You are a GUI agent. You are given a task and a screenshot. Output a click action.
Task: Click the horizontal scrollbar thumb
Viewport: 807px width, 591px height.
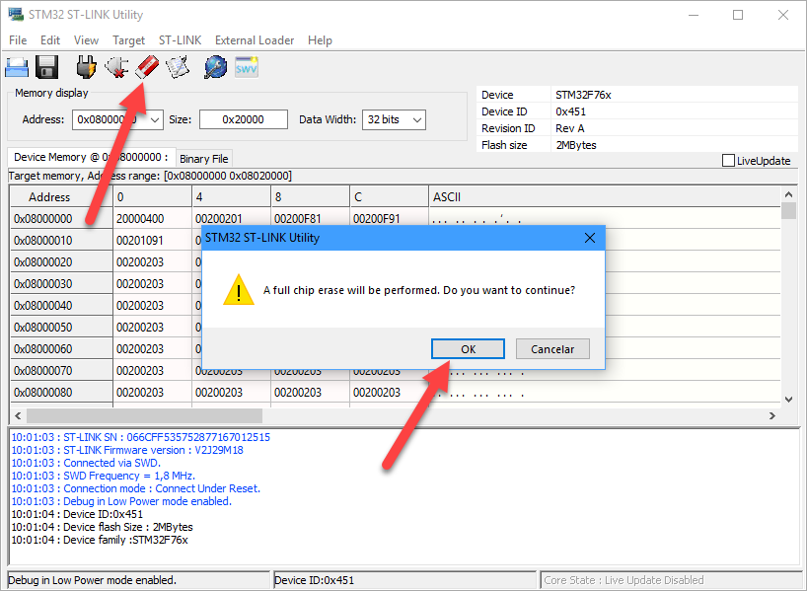tap(145, 415)
